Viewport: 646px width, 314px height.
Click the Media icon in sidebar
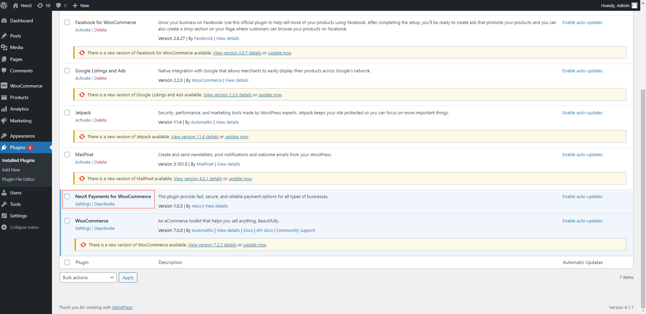click(x=4, y=47)
